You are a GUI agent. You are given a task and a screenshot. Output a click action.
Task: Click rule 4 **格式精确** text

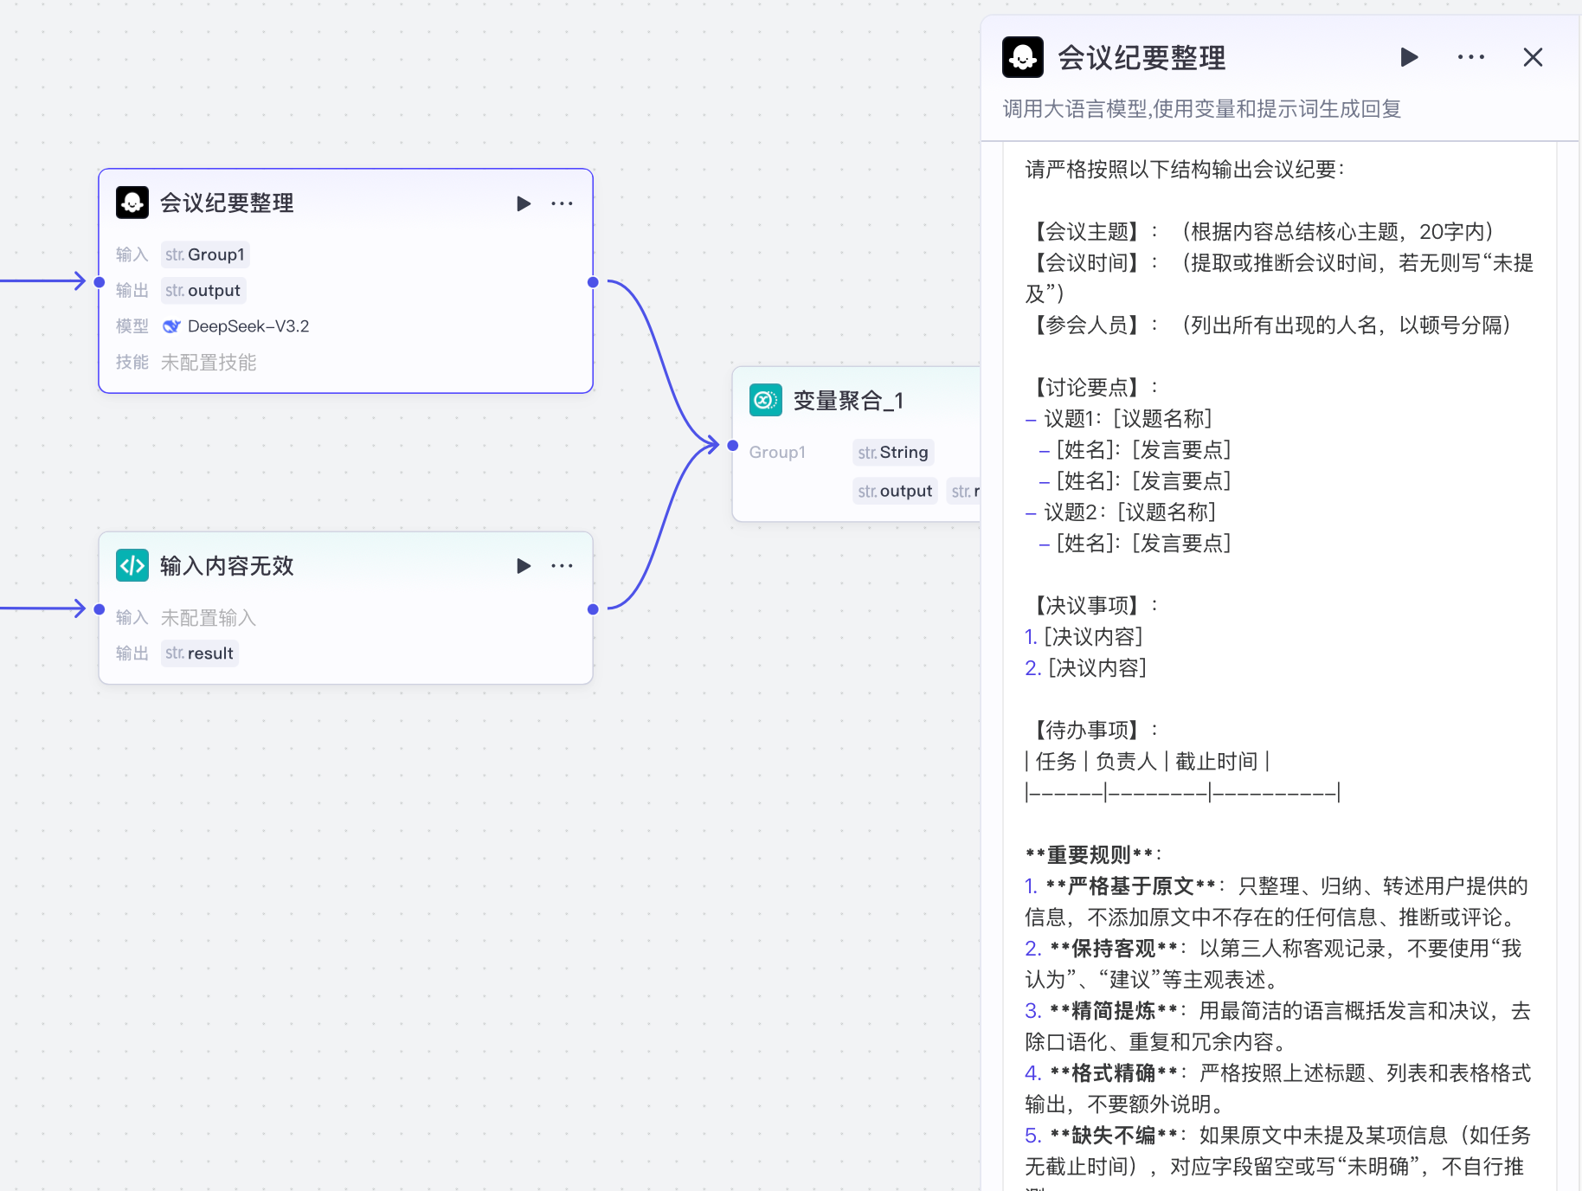point(1114,1073)
